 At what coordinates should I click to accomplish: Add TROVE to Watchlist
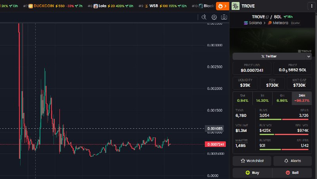pos(252,161)
